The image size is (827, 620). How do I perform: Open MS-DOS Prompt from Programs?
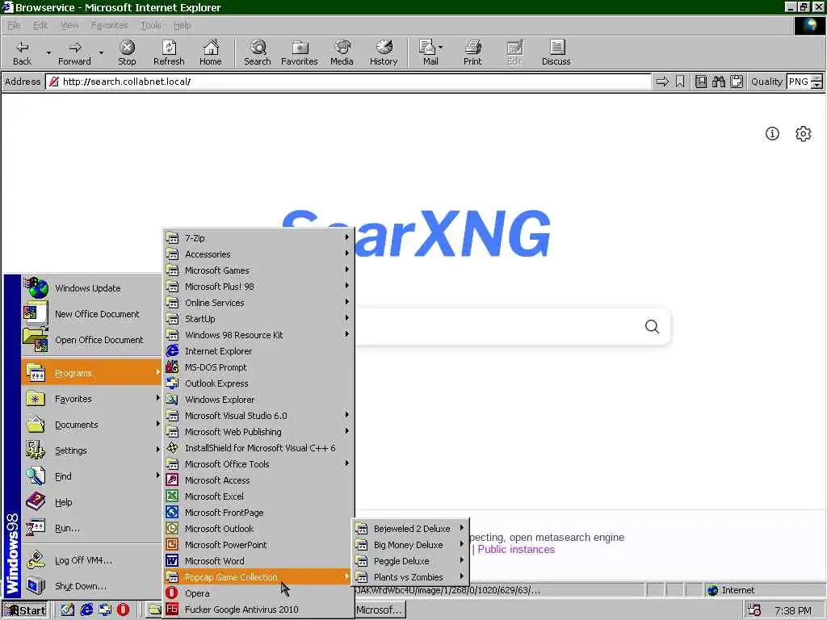pyautogui.click(x=258, y=367)
